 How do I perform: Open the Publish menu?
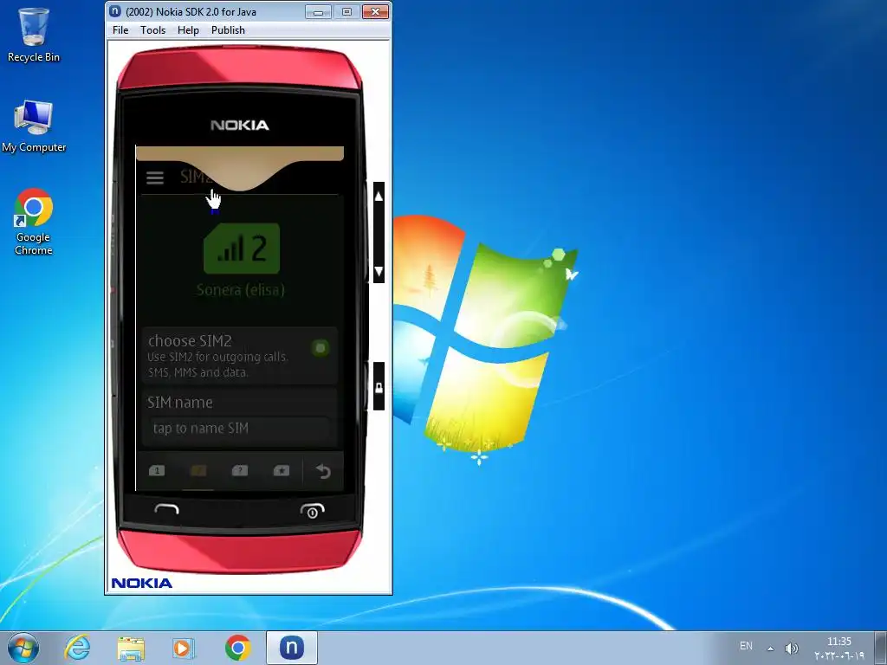(x=228, y=30)
